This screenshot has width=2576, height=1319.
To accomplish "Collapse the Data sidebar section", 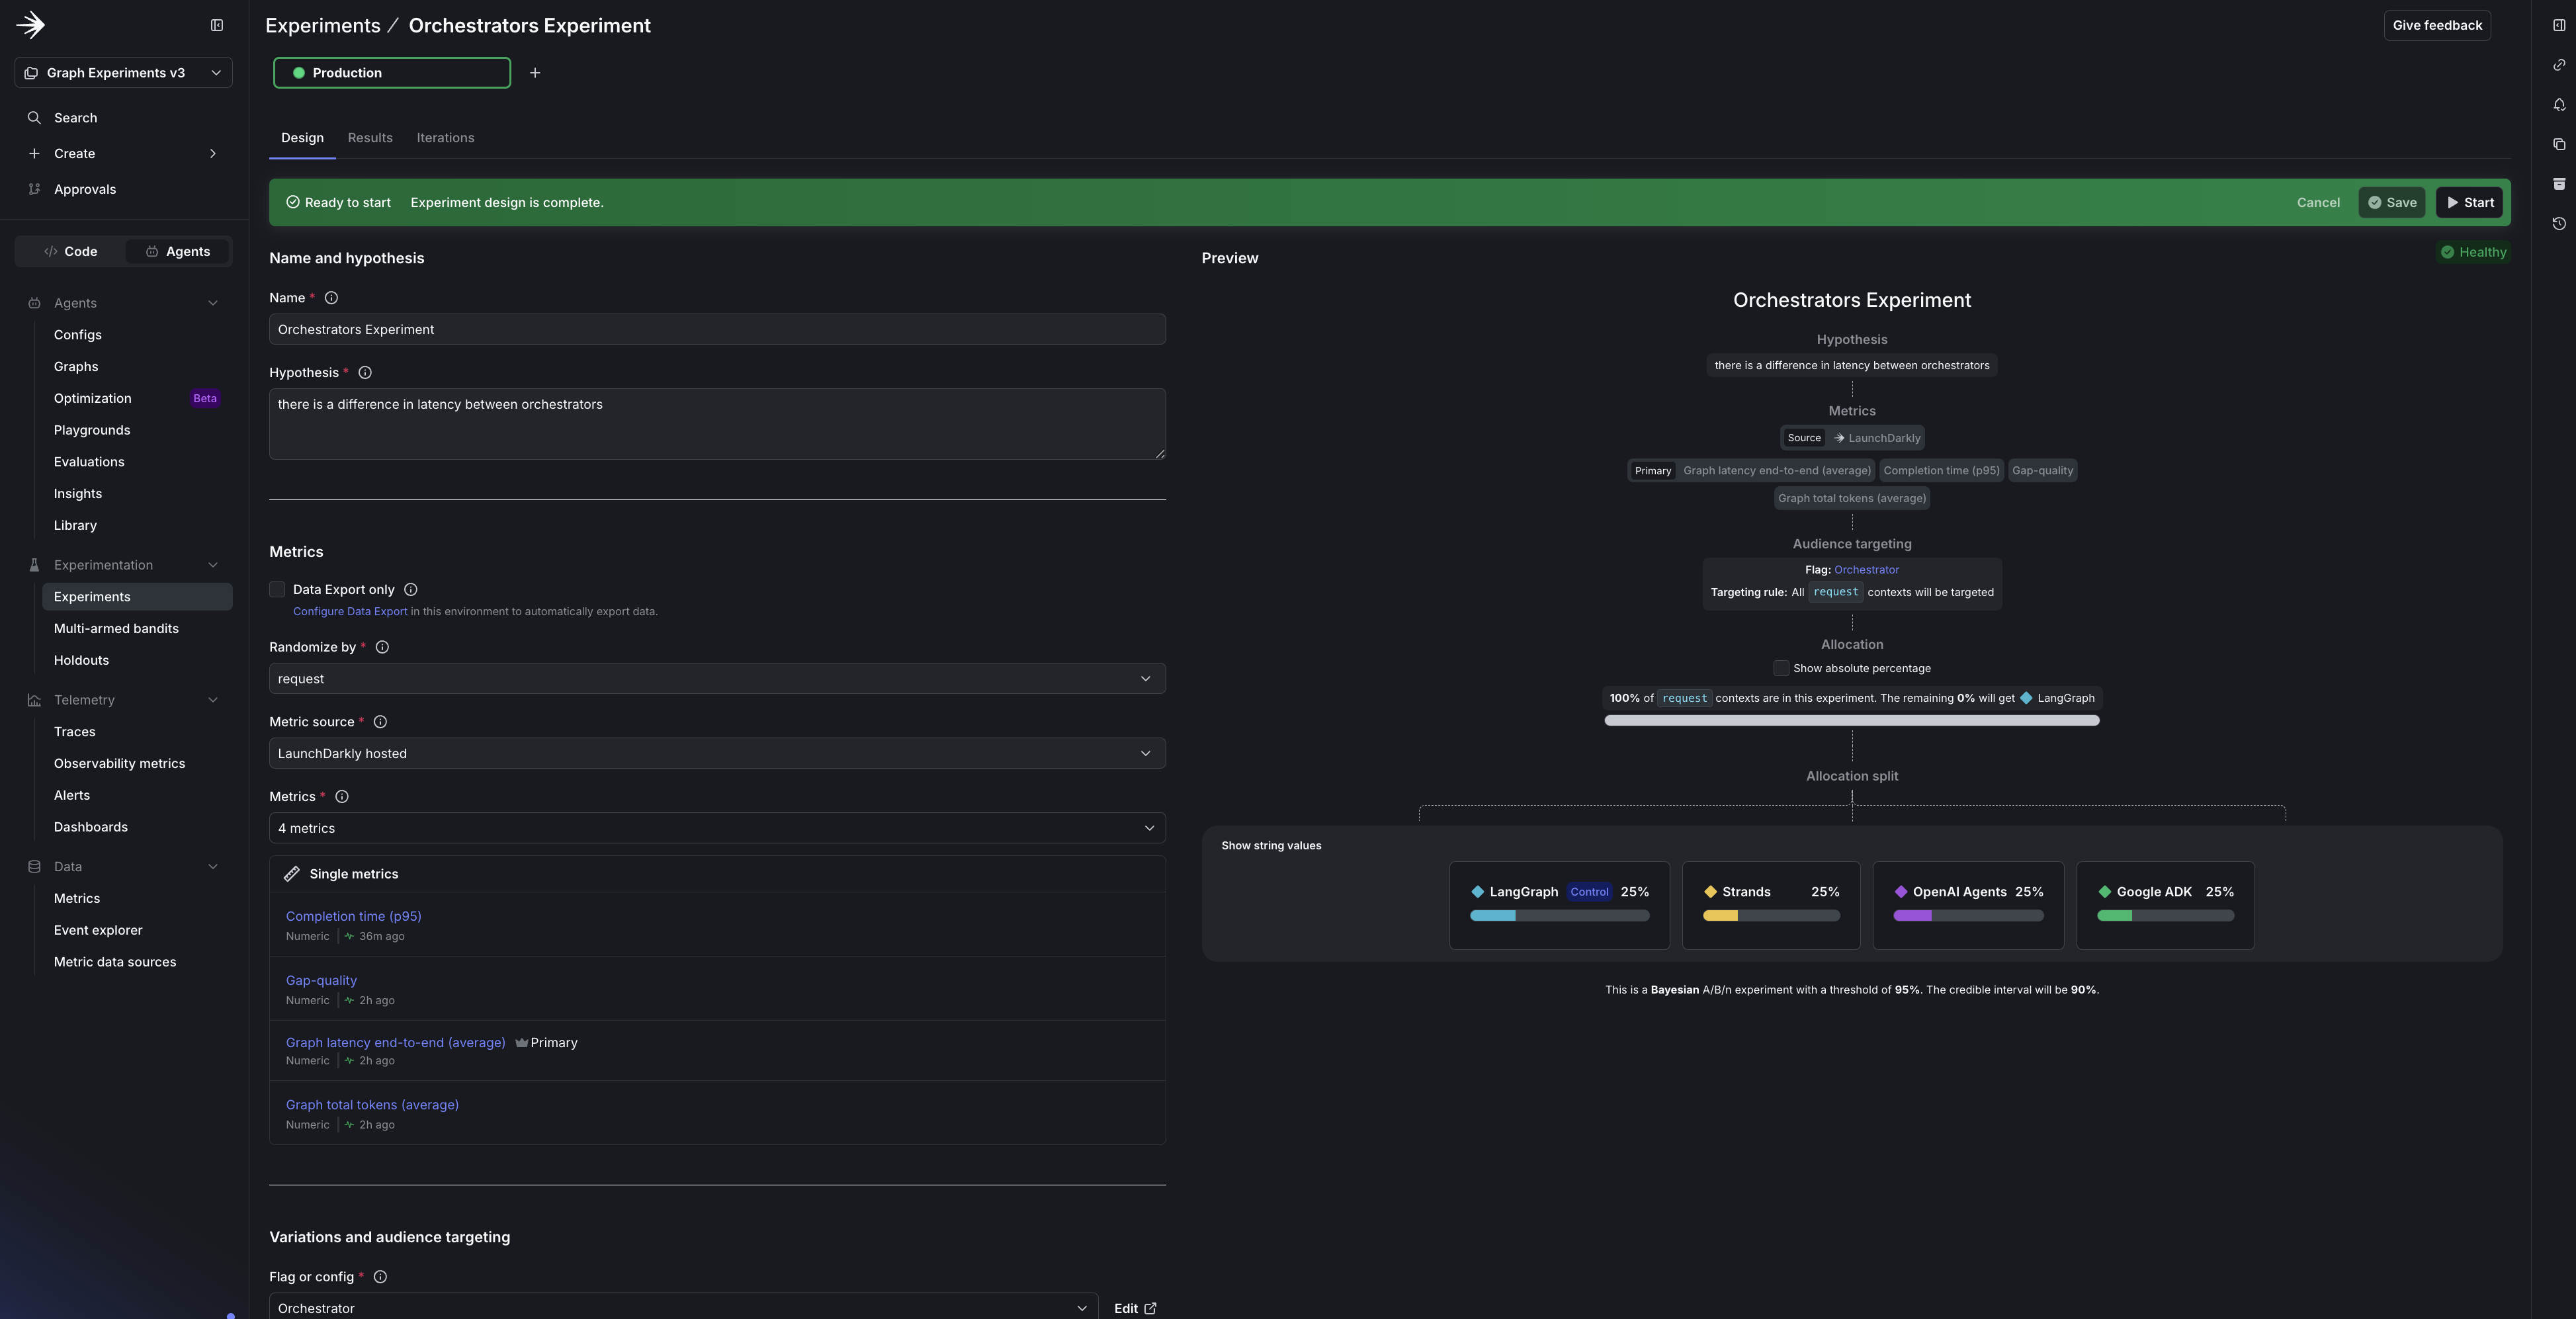I will coord(212,867).
